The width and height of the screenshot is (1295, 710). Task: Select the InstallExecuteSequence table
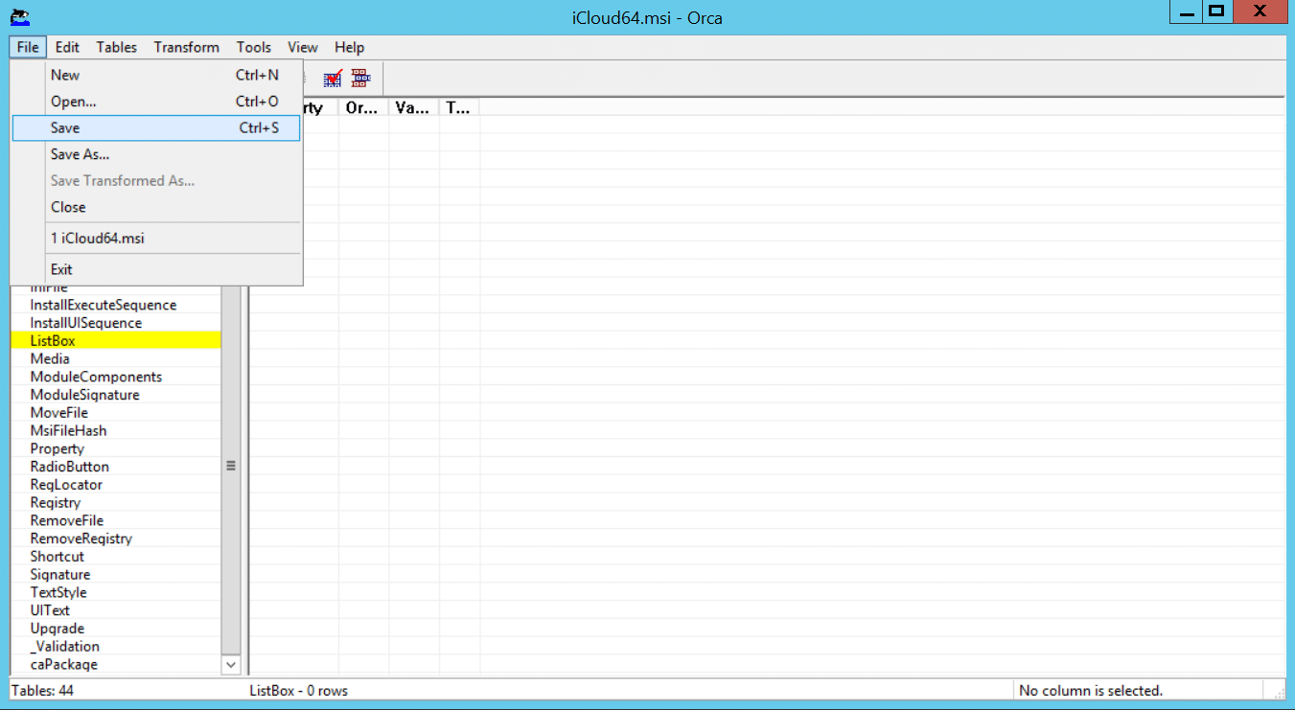pos(115,305)
